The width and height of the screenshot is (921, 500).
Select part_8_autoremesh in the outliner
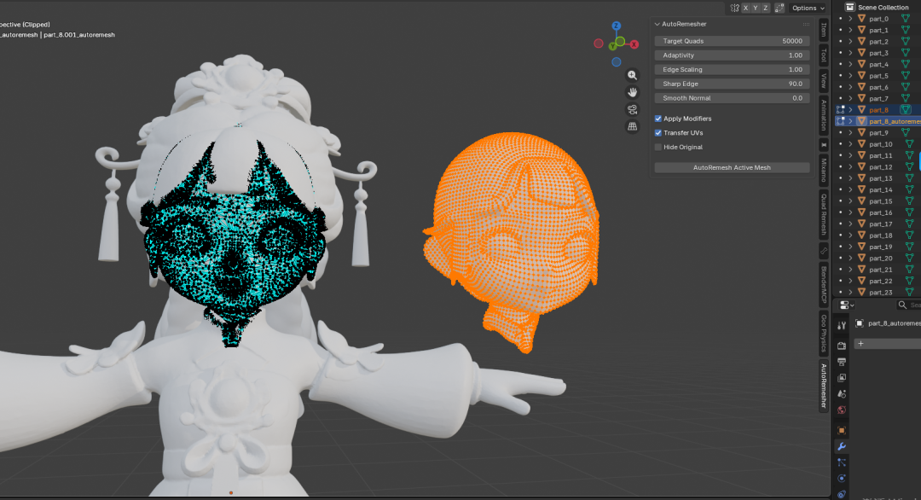(x=895, y=121)
